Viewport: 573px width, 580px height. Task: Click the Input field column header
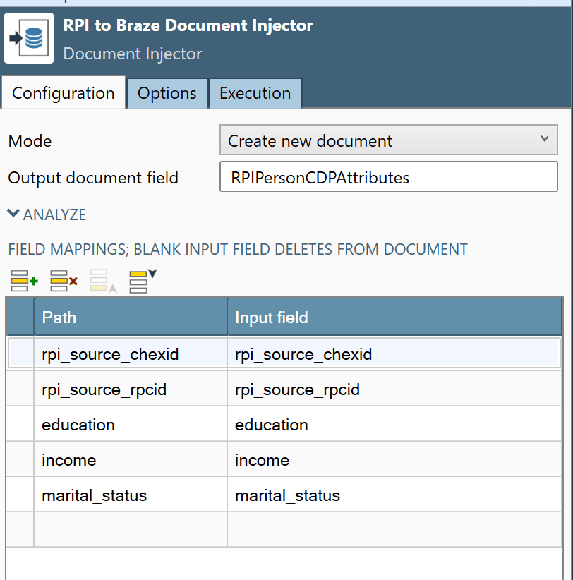click(394, 318)
